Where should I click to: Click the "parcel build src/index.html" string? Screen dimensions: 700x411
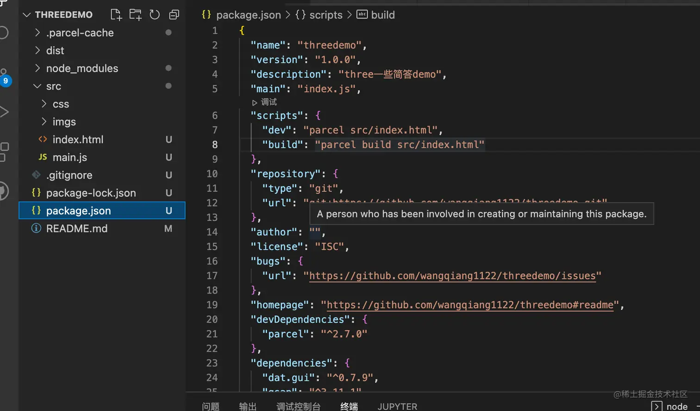(x=400, y=145)
